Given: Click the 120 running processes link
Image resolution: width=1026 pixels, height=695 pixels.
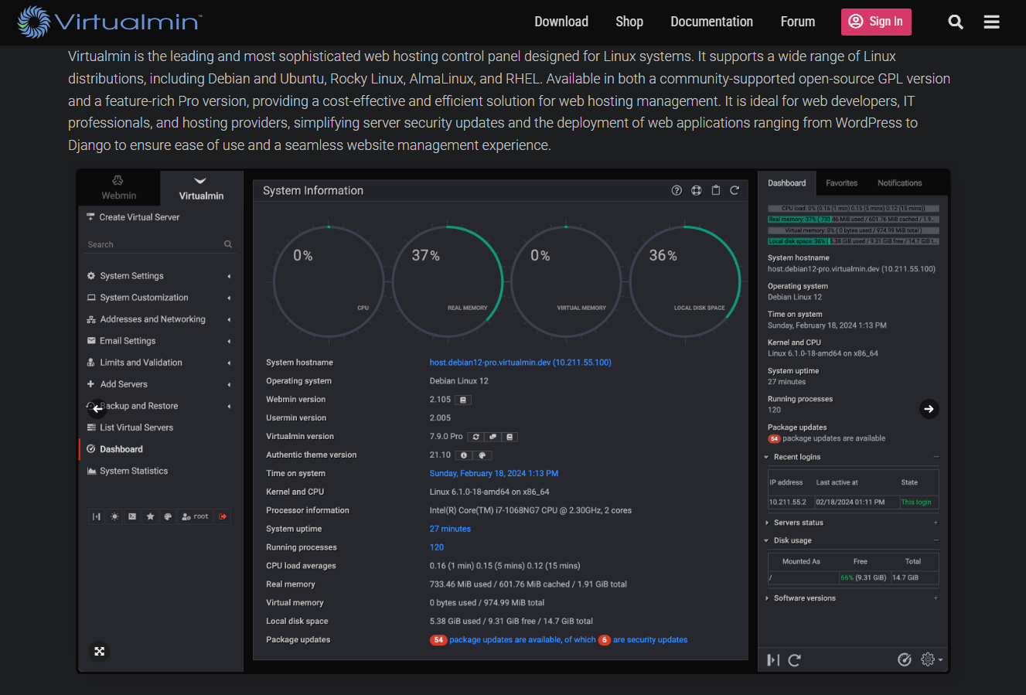Looking at the screenshot, I should tap(437, 548).
